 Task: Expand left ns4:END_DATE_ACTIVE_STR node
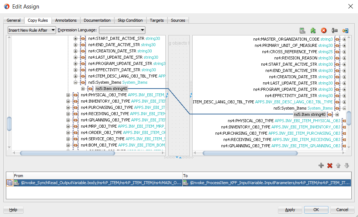click(x=75, y=45)
